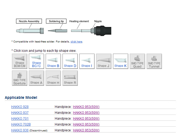
Task: Open the Shape B tip icon
Action: pos(53,61)
